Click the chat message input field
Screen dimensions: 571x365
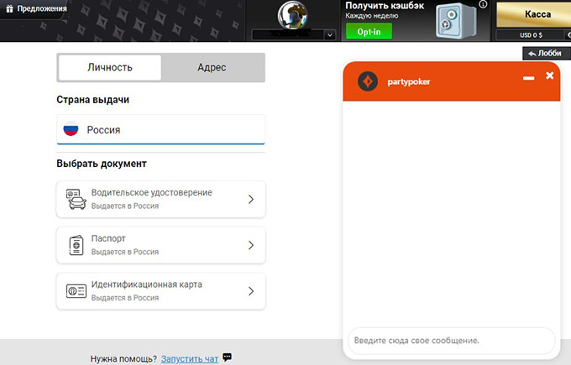[x=451, y=341]
